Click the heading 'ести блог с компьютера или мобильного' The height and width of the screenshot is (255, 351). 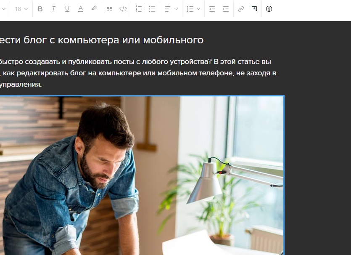click(102, 40)
